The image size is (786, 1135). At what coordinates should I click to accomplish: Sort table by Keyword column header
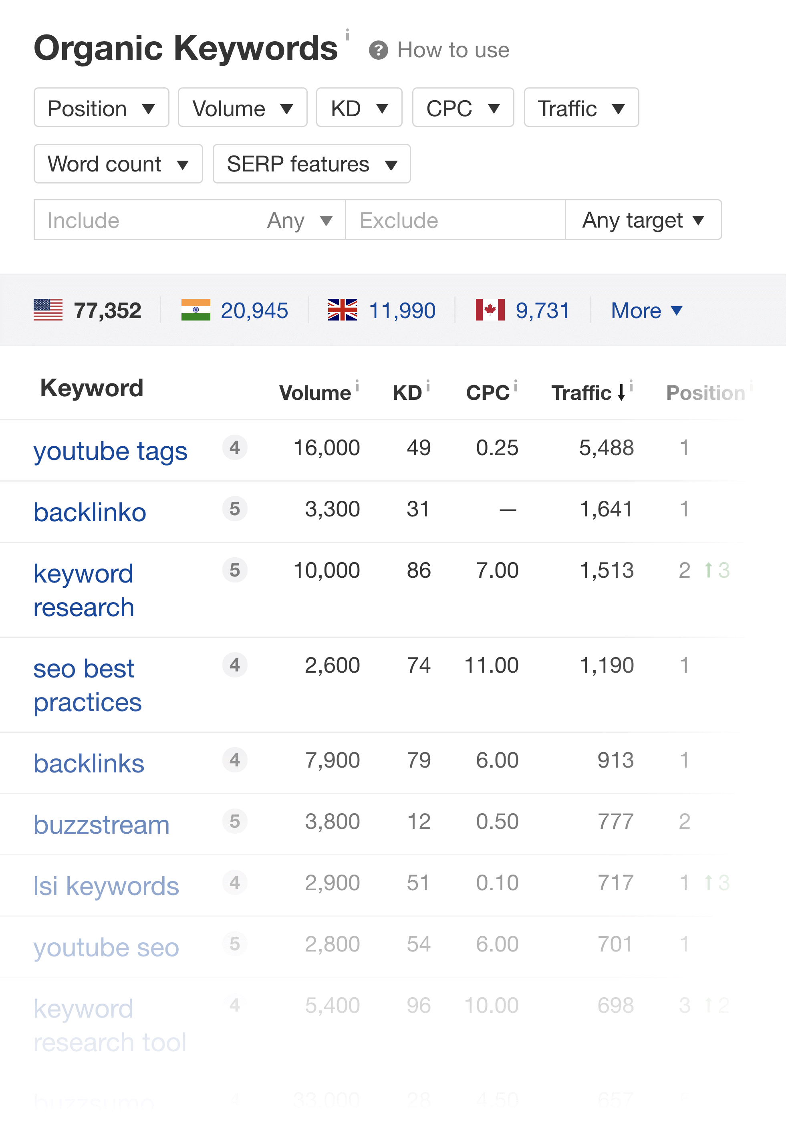tap(92, 388)
